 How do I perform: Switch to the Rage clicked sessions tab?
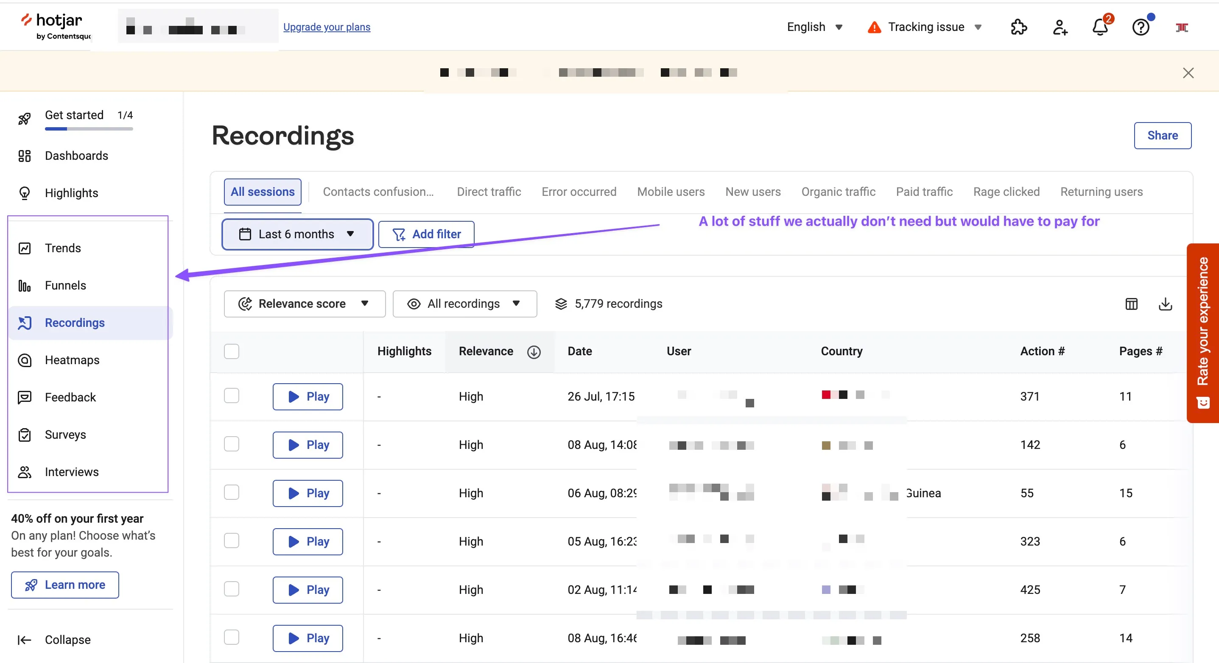click(1006, 192)
